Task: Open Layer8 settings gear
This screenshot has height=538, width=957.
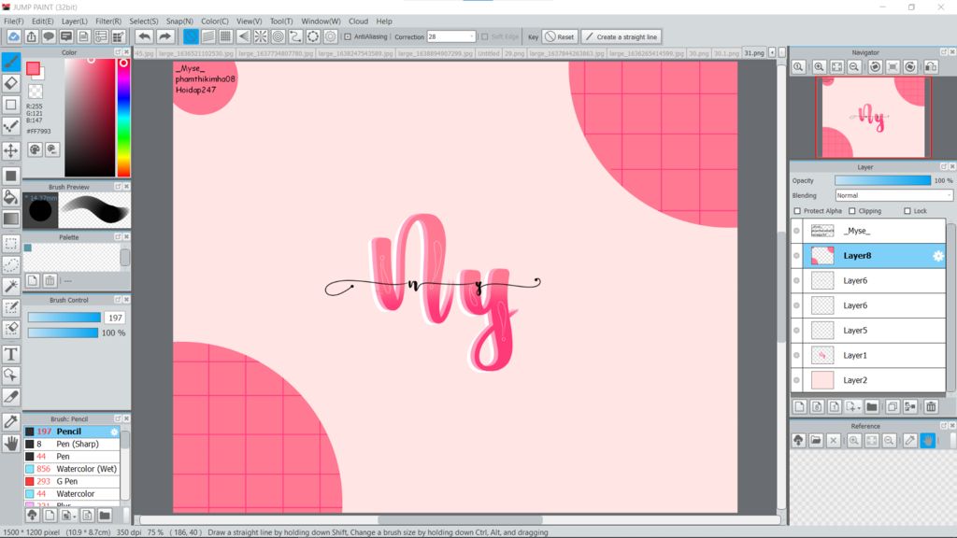Action: click(938, 256)
